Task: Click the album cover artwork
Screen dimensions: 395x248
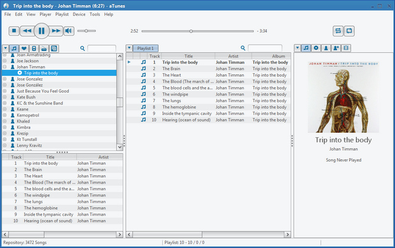Action: click(343, 97)
